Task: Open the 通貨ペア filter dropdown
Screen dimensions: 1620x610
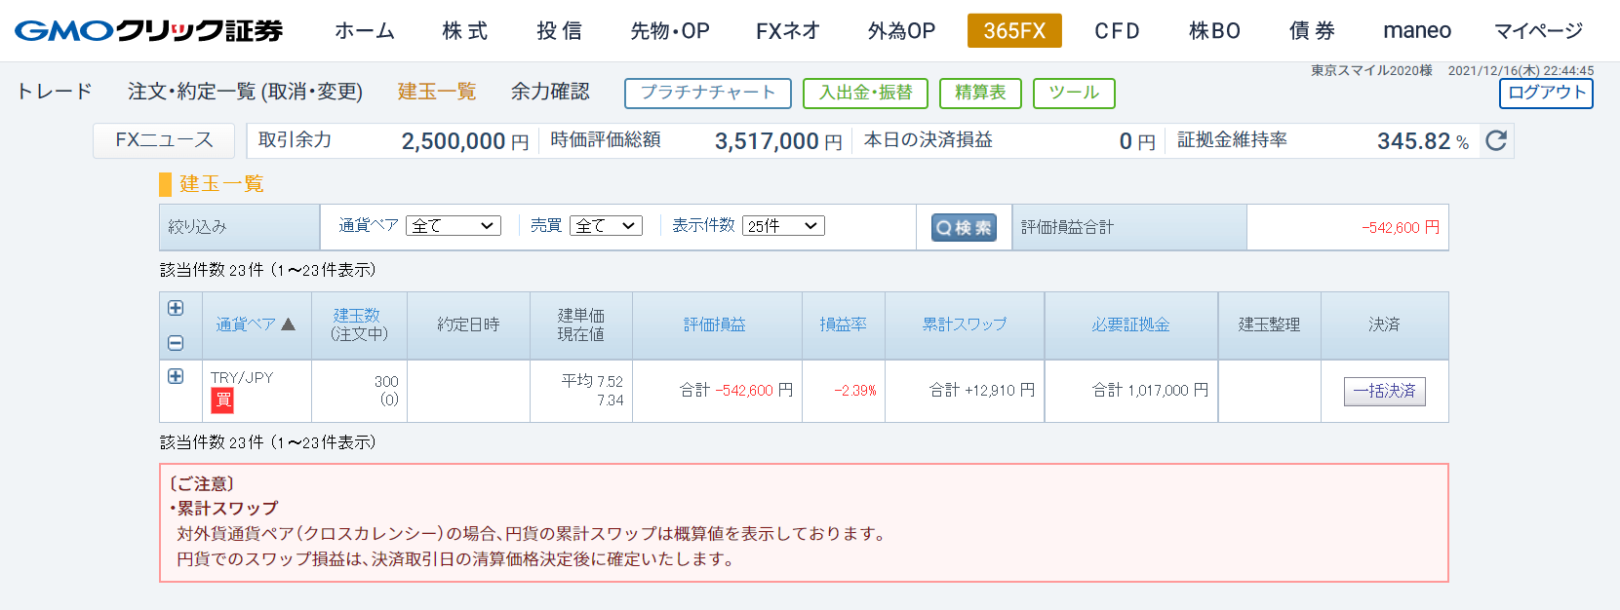Action: coord(454,225)
